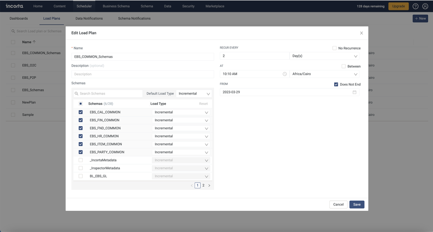The height and width of the screenshot is (232, 433).
Task: Enable the No Recurrence checkbox
Action: tap(335, 48)
